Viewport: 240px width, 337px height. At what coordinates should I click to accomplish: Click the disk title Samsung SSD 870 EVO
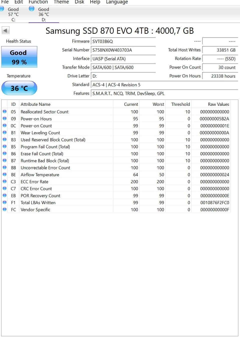(x=119, y=31)
